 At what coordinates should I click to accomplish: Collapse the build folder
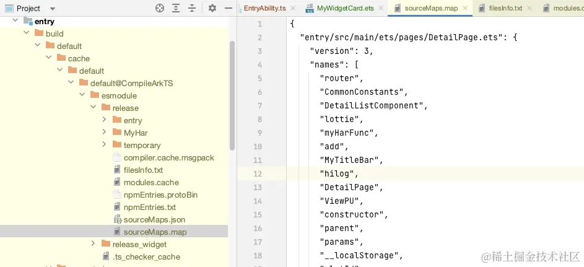point(26,33)
